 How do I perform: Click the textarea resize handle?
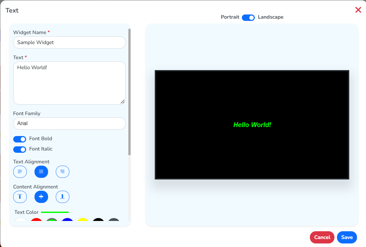tap(123, 102)
